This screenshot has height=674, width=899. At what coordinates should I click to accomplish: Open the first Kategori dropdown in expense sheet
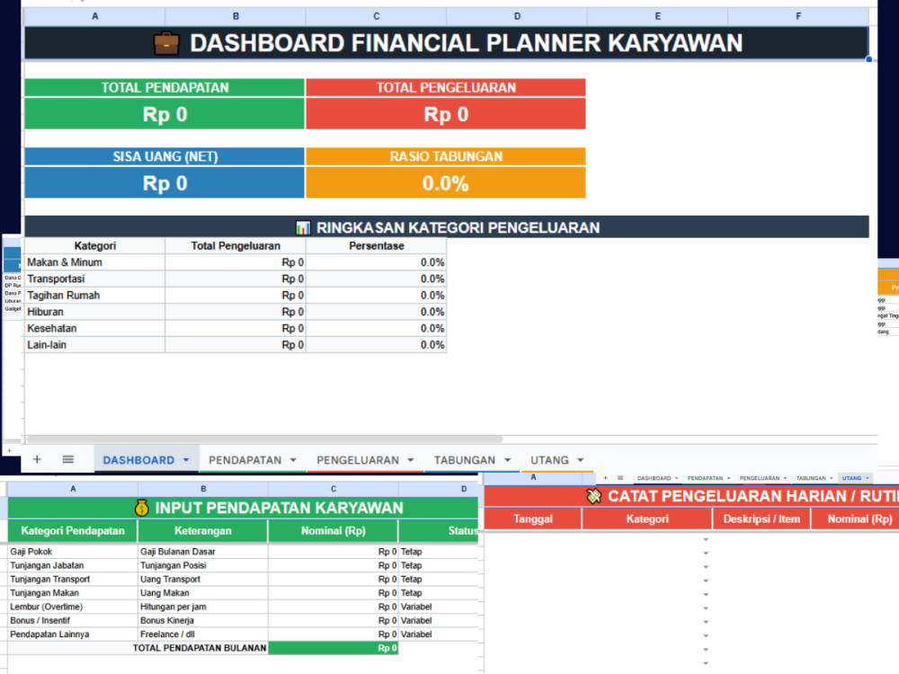[x=706, y=539]
